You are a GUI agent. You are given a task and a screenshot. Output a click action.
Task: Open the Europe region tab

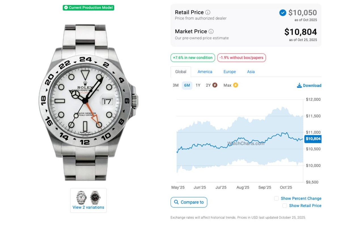click(x=229, y=72)
